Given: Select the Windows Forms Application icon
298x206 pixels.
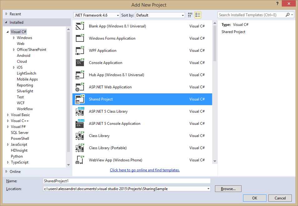Looking at the screenshot, I should tap(80, 38).
